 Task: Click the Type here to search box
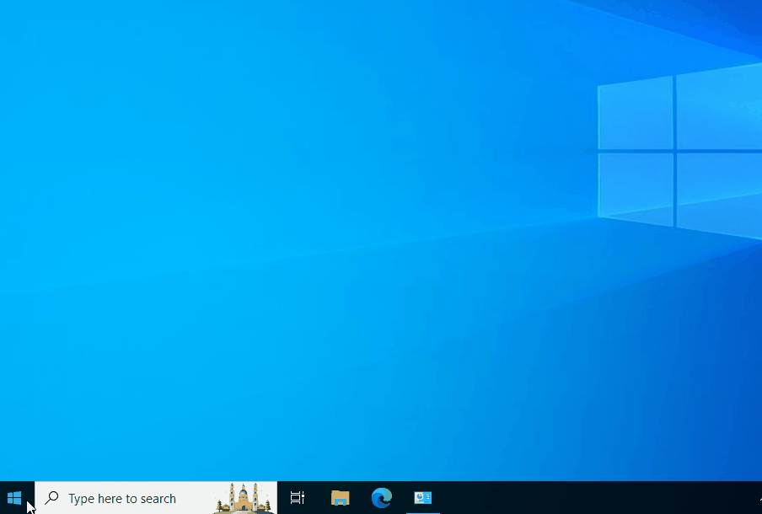point(156,498)
